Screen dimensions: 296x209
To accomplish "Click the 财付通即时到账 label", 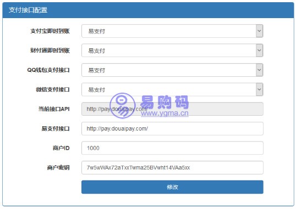I will (x=50, y=50).
